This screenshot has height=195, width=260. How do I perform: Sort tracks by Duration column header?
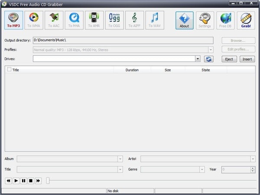pos(132,70)
